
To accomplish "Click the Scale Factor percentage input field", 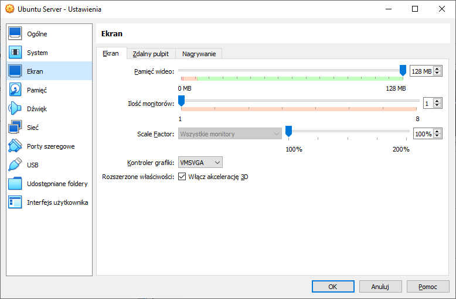I will pyautogui.click(x=423, y=134).
